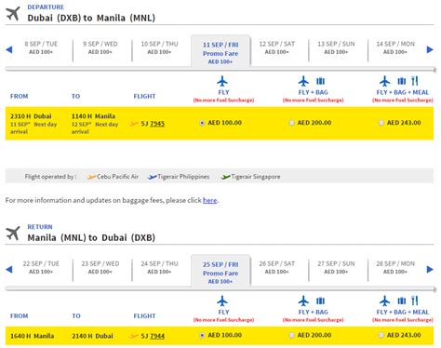Click the FLY + BAG plane icon in Departure section
Image resolution: width=441 pixels, height=348 pixels.
303,82
